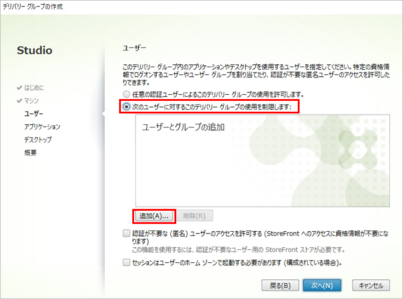Select the ユーザー step in the sidebar

(34, 113)
